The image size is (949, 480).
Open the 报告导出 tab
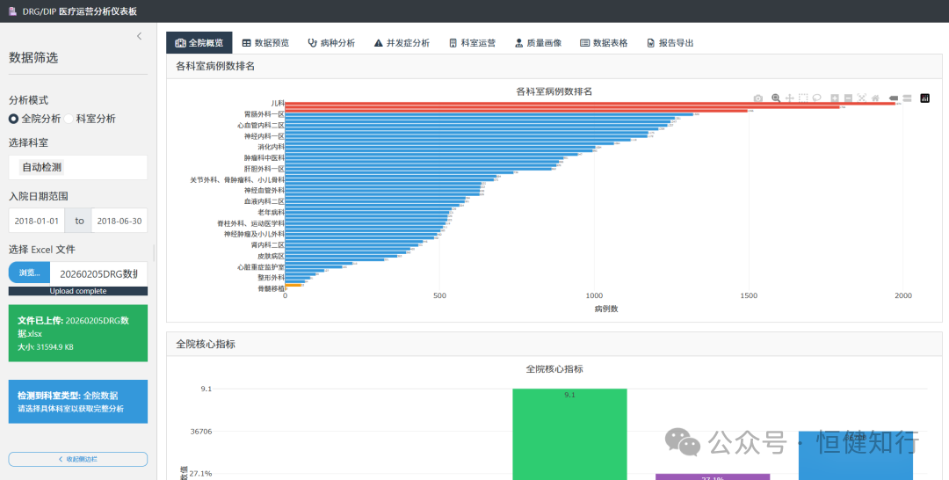[x=670, y=43]
